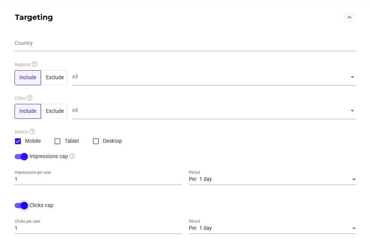370x247 pixels.
Task: Expand the Regions All dropdown
Action: (214, 77)
